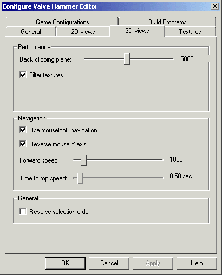The image size is (222, 275).
Task: Close the Configure Valve Hammer Editor dialog
Action: pos(215,6)
